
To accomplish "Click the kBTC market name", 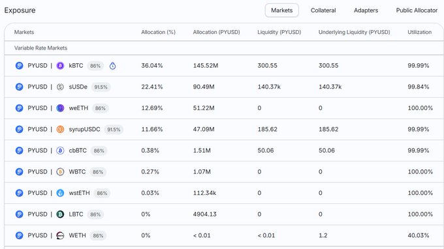I will point(76,66).
